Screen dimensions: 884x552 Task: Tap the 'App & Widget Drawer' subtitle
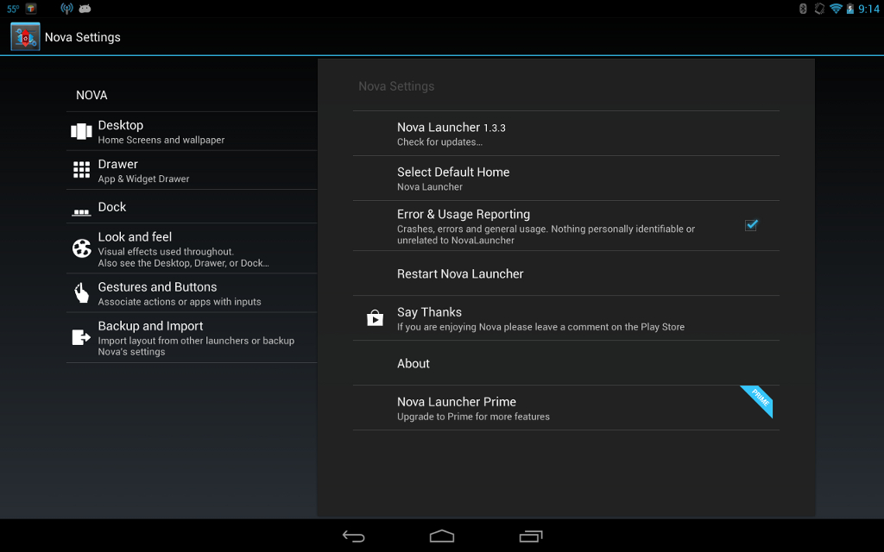(144, 179)
